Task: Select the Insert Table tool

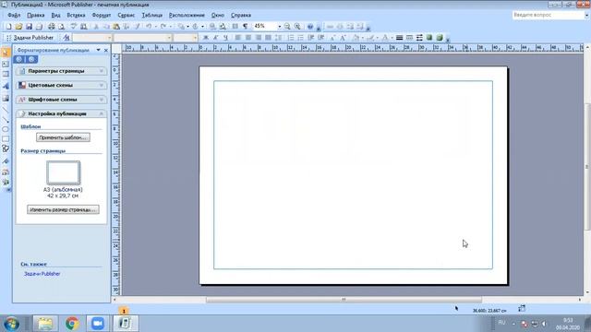Action: (x=6, y=75)
